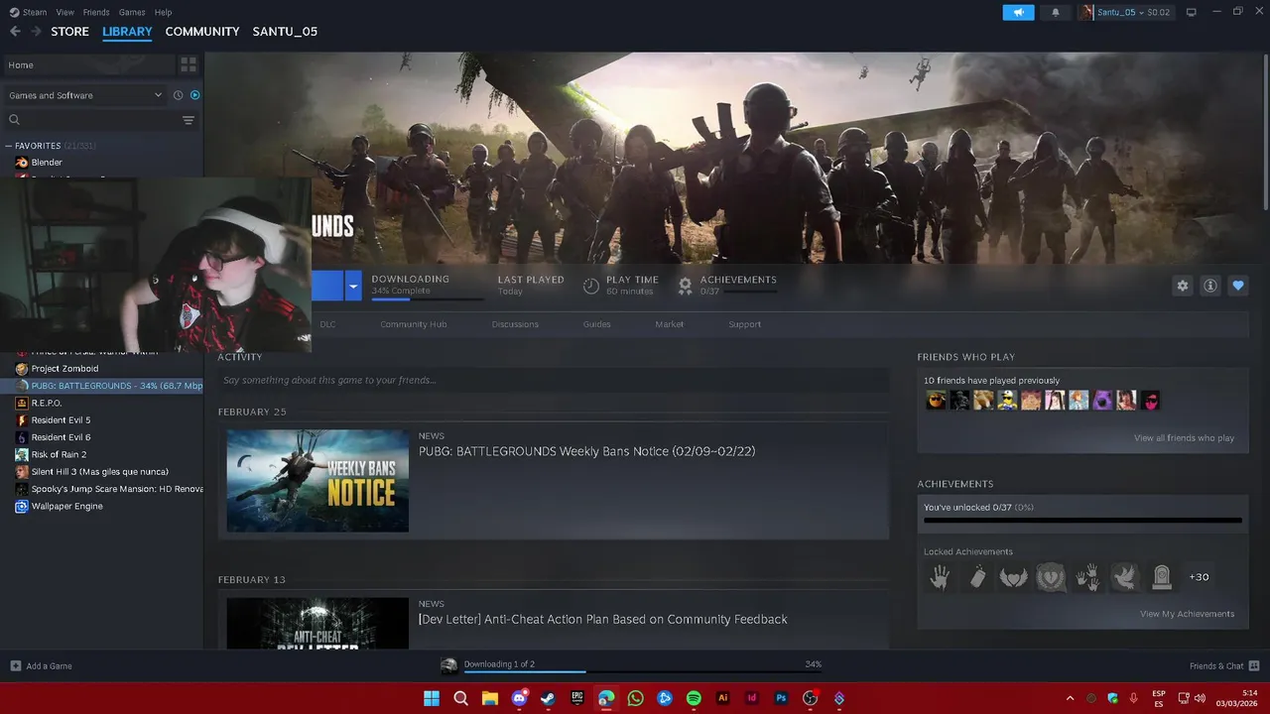
Task: Click the announcements megaphone button
Action: (1018, 12)
